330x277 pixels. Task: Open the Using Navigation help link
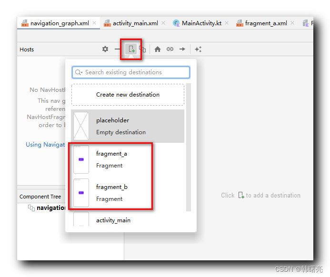pos(45,145)
